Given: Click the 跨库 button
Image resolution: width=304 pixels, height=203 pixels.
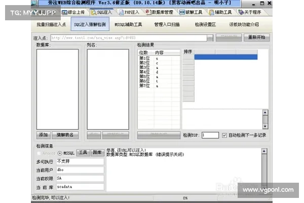Looking at the screenshot, I should click(x=97, y=153).
